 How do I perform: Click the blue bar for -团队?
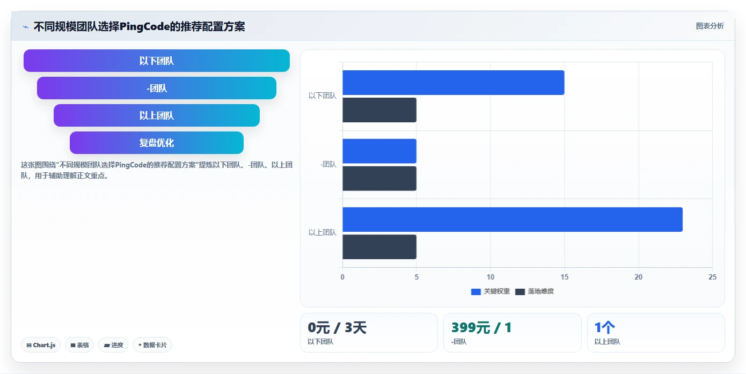(x=379, y=151)
